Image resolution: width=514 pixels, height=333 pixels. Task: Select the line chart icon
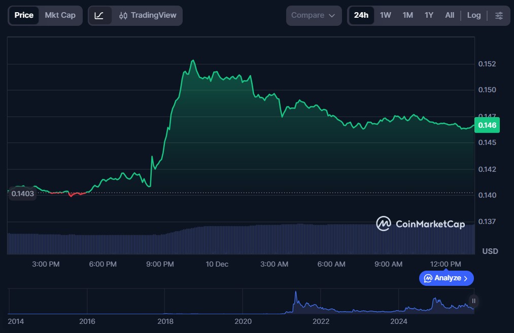tap(99, 15)
